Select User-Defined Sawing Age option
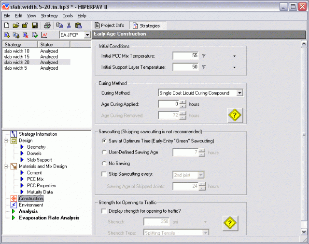 (104, 152)
